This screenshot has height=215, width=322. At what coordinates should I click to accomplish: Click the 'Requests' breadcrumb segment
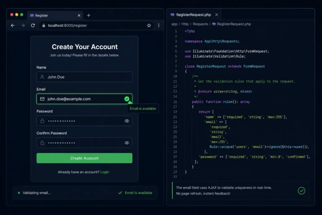(200, 24)
